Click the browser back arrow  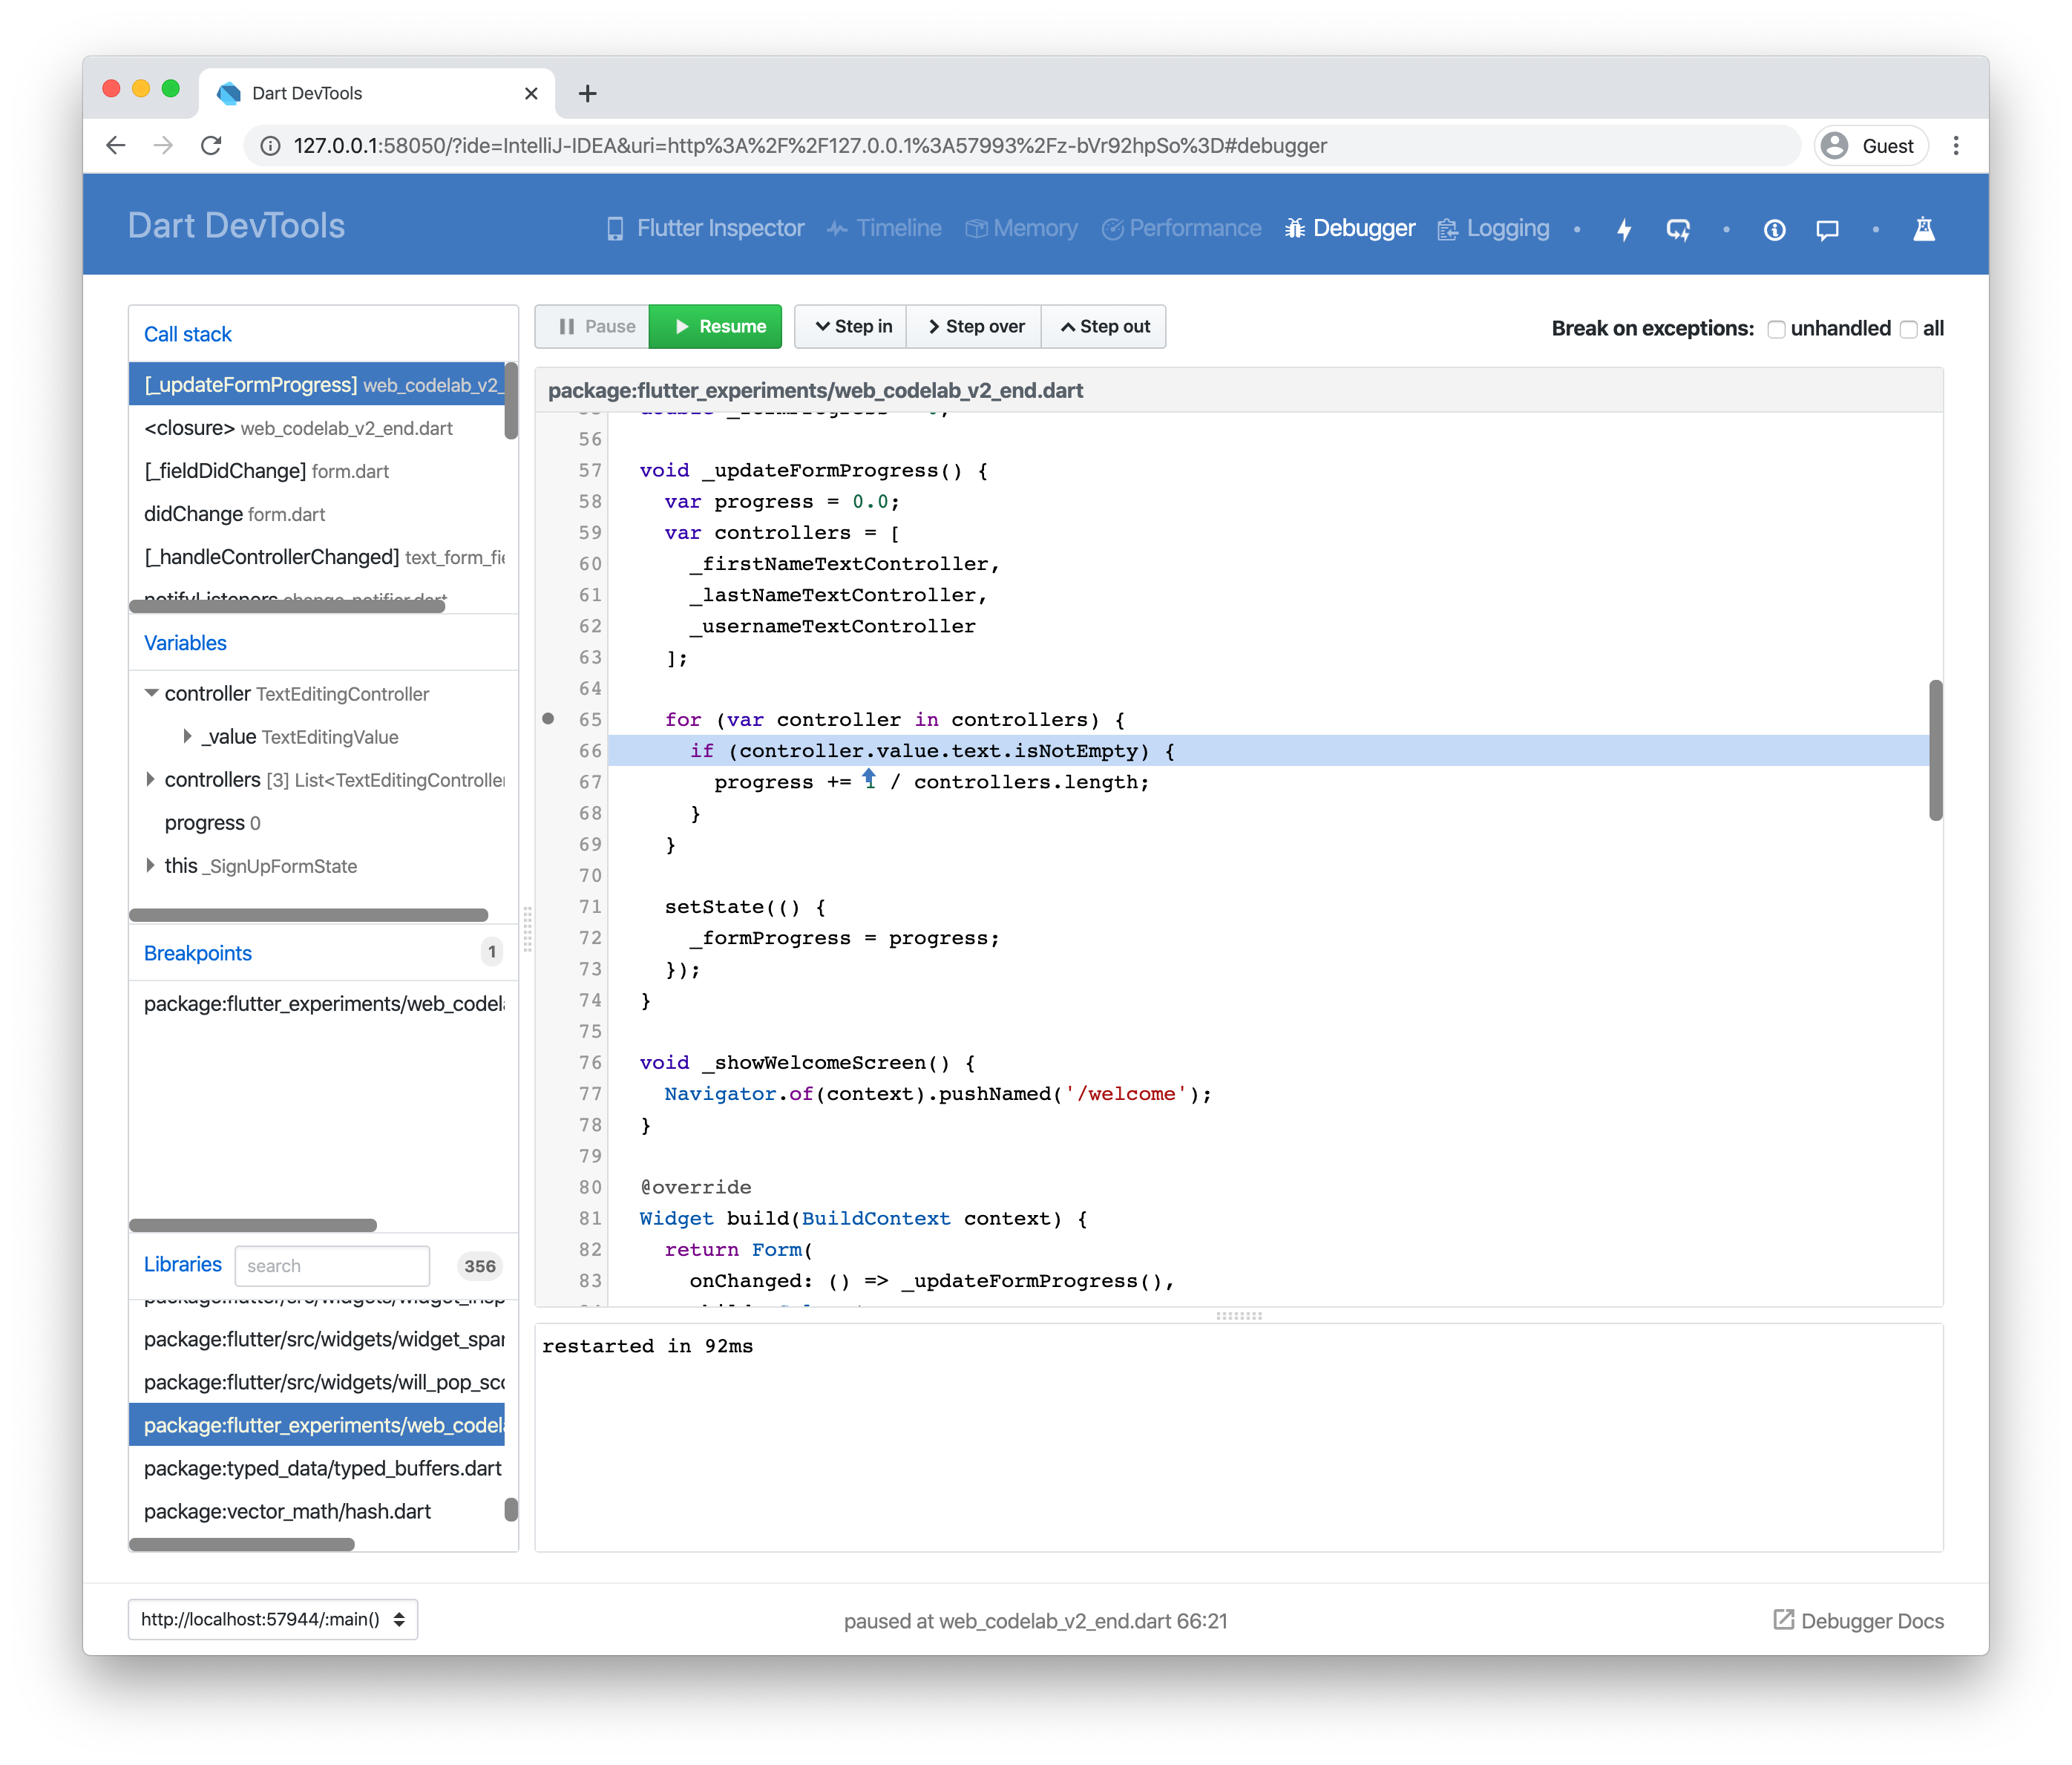(116, 145)
